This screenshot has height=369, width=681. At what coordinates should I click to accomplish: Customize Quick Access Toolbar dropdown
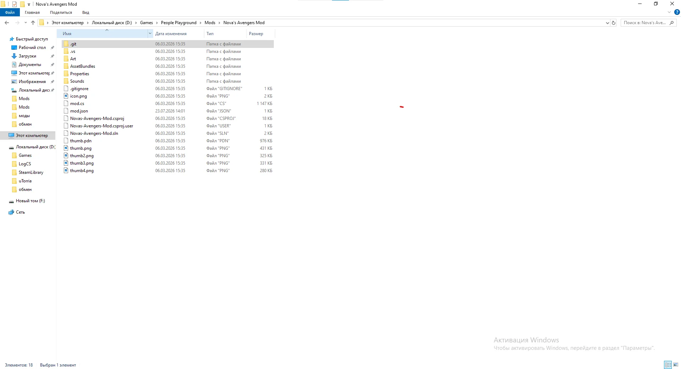click(x=29, y=4)
